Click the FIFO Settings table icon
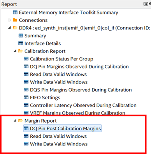 coord(26,97)
